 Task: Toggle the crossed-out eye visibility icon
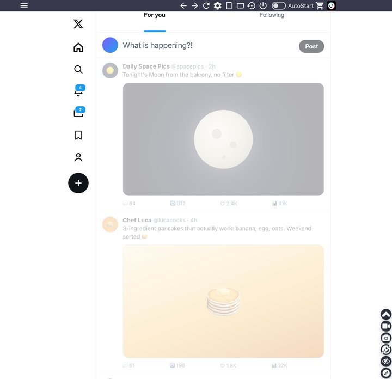pos(386,361)
